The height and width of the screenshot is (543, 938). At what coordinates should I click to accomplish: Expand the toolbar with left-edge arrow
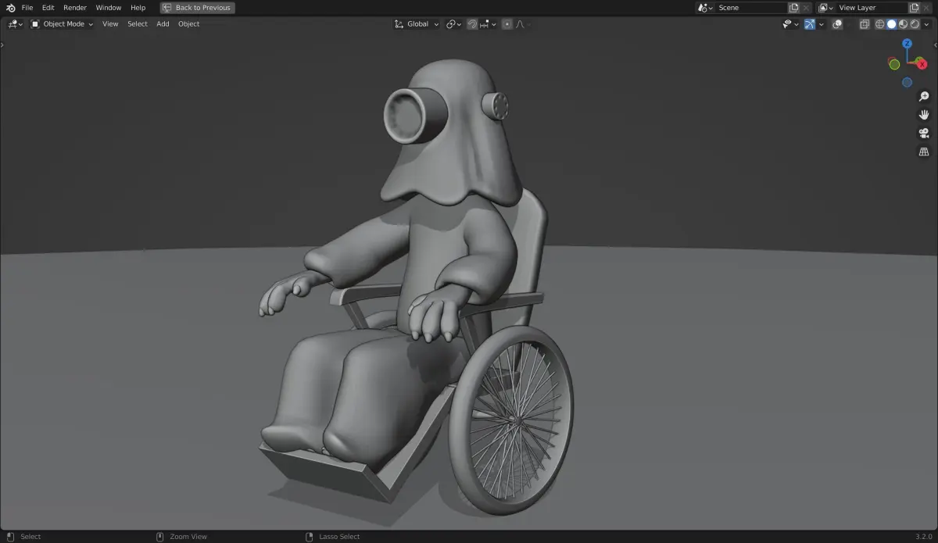tap(2, 45)
